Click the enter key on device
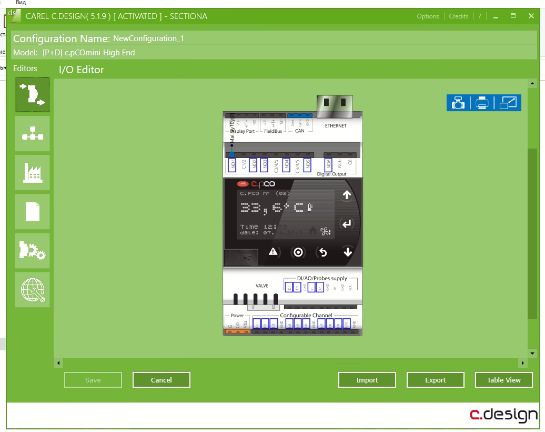This screenshot has width=545, height=432. tap(347, 224)
